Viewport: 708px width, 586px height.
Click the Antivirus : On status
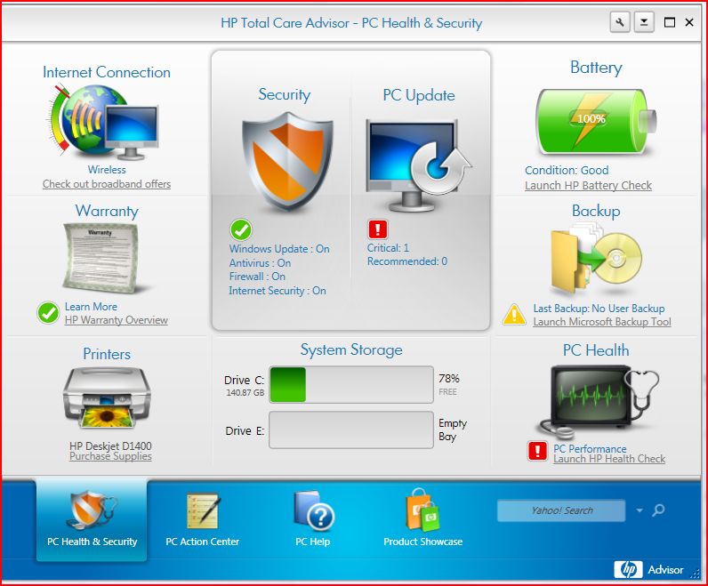coord(260,262)
